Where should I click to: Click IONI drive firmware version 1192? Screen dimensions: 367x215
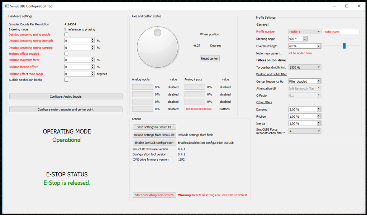[181, 160]
